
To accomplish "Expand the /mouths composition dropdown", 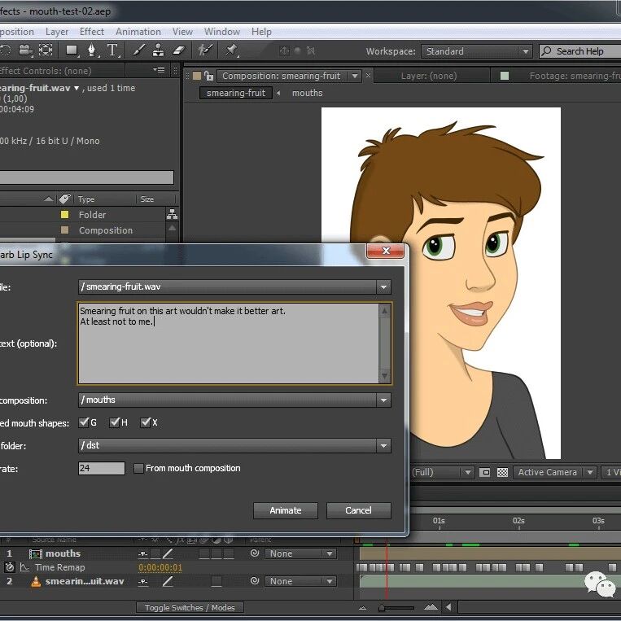I will 383,400.
